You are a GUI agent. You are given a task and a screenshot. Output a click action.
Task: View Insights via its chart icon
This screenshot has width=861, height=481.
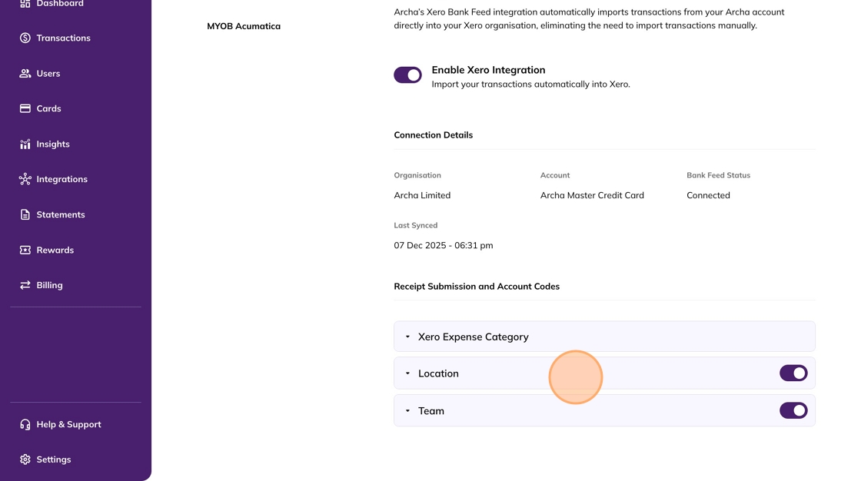pyautogui.click(x=23, y=144)
